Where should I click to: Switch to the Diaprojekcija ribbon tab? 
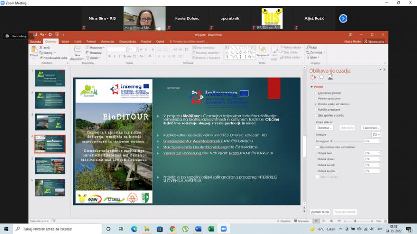pos(127,41)
